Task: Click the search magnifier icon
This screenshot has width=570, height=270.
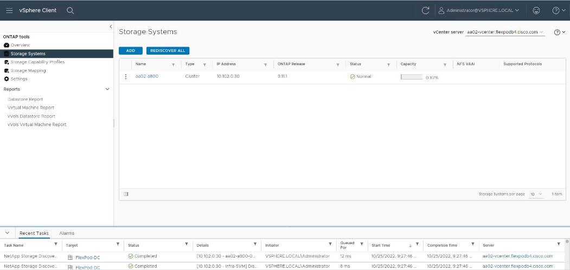Action: tap(71, 10)
